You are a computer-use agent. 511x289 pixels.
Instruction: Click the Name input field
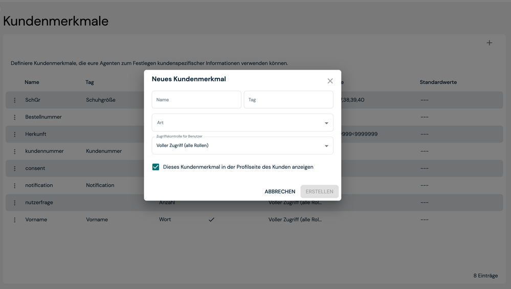[196, 100]
